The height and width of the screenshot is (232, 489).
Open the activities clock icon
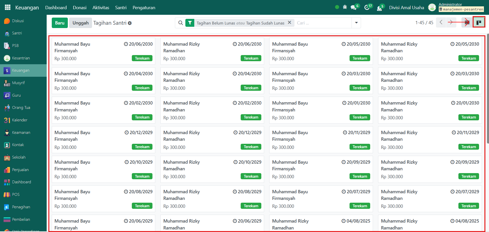pos(367,7)
